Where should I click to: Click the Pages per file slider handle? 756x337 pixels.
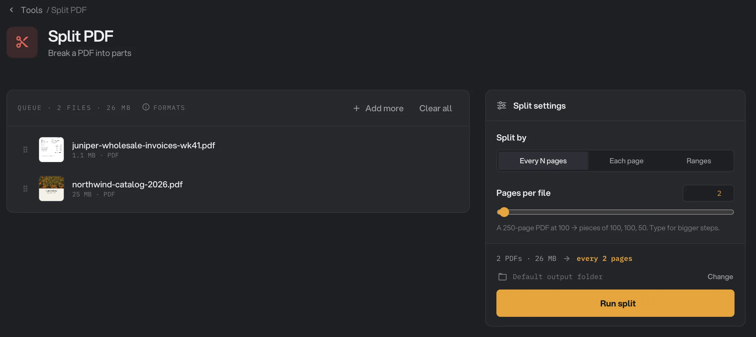coord(504,212)
